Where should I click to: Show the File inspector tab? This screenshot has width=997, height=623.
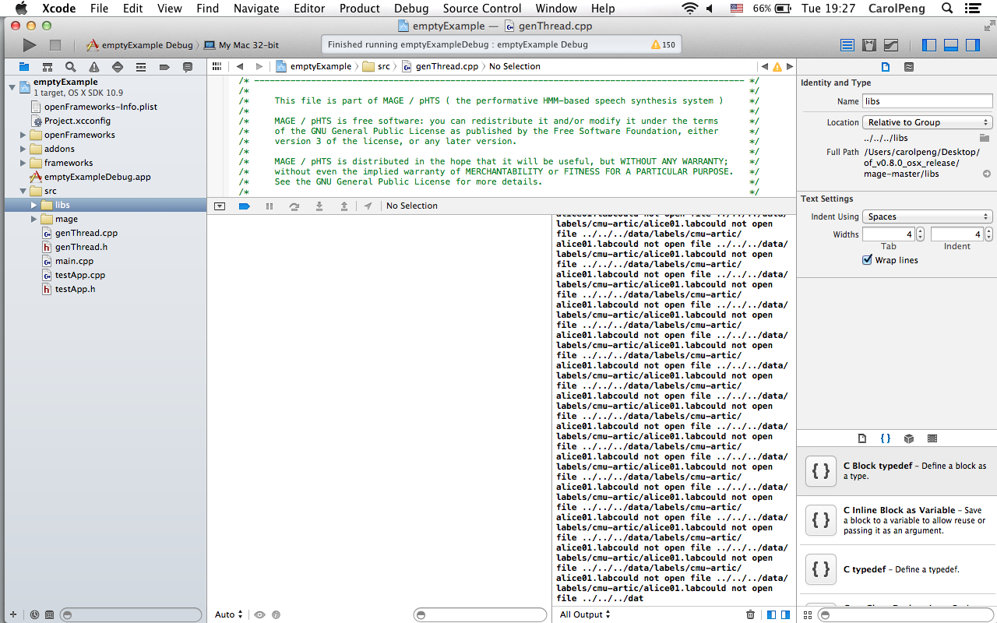886,67
